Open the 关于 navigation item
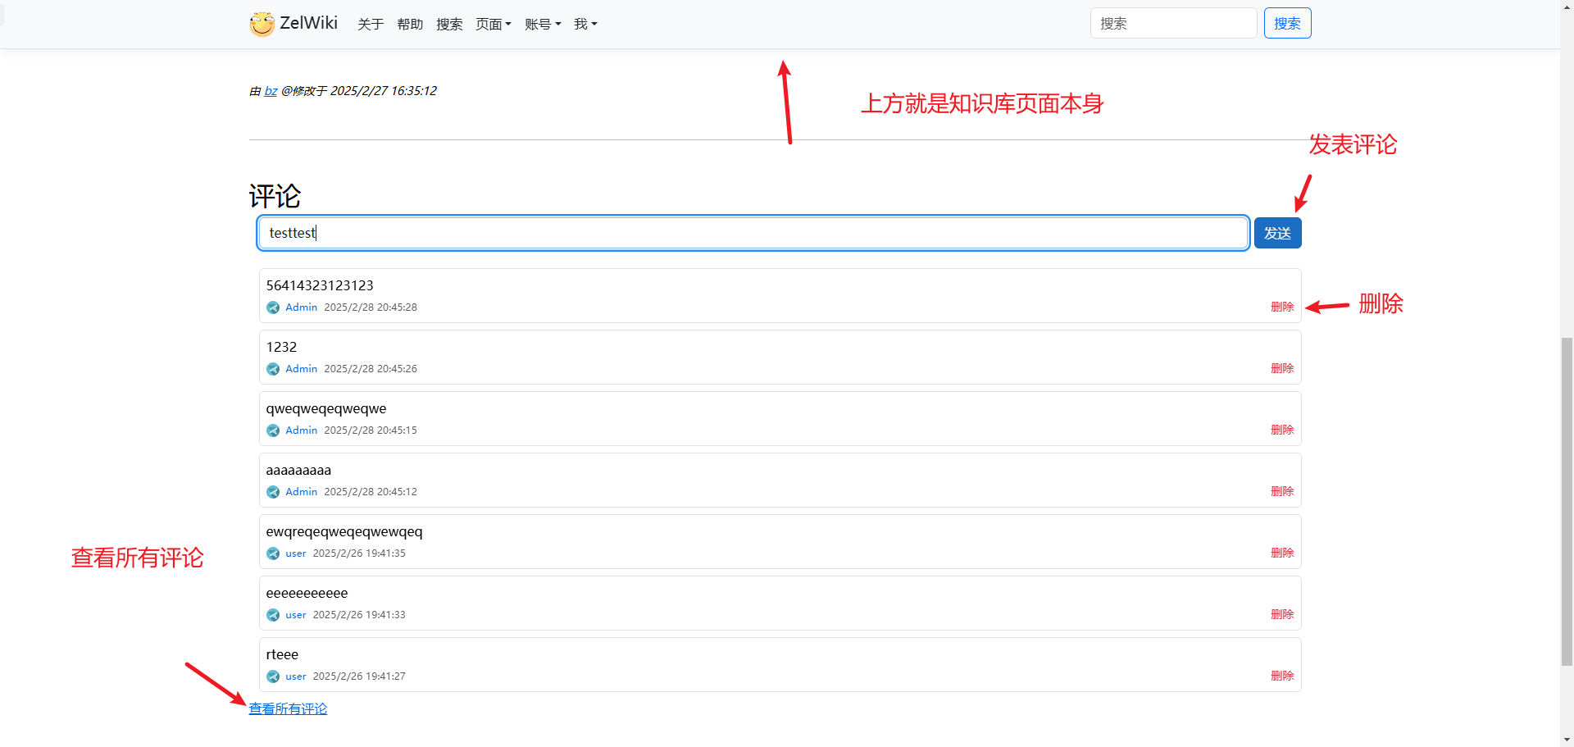 371,25
